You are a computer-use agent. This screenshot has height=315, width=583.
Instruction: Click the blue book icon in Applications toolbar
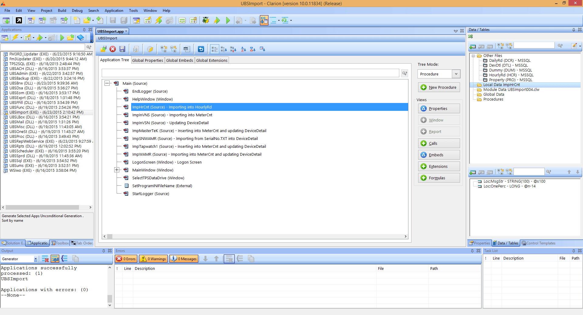80,38
